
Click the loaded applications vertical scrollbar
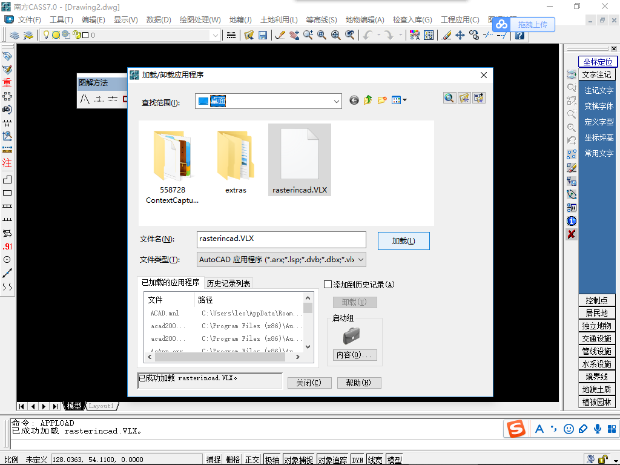click(308, 322)
